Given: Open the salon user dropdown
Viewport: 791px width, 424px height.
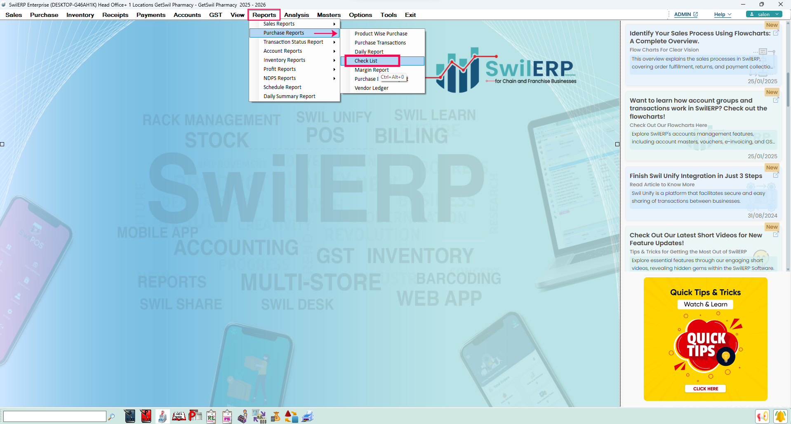Looking at the screenshot, I should click(x=764, y=14).
